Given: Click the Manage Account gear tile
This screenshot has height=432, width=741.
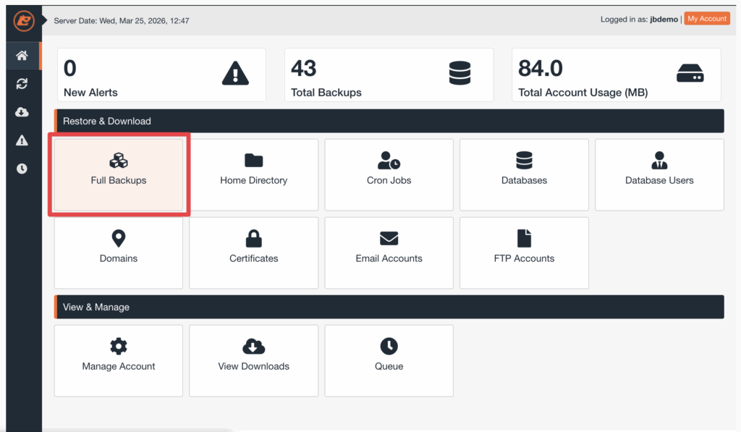Looking at the screenshot, I should [x=119, y=360].
